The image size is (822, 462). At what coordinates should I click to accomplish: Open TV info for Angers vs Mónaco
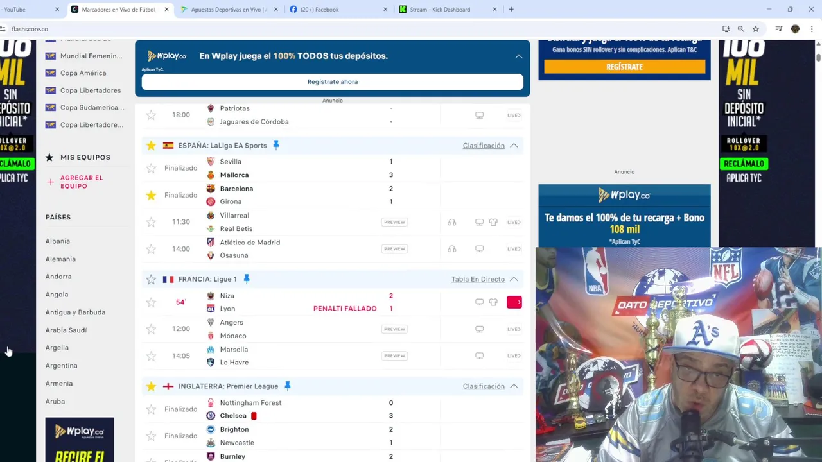(479, 329)
